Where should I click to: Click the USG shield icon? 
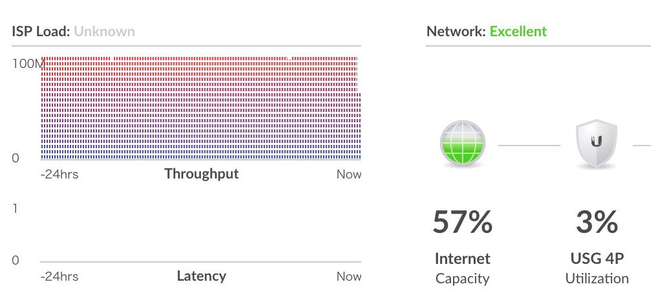(x=596, y=143)
